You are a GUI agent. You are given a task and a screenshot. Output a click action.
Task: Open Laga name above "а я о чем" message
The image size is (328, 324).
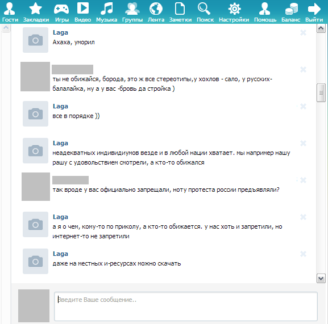click(60, 217)
